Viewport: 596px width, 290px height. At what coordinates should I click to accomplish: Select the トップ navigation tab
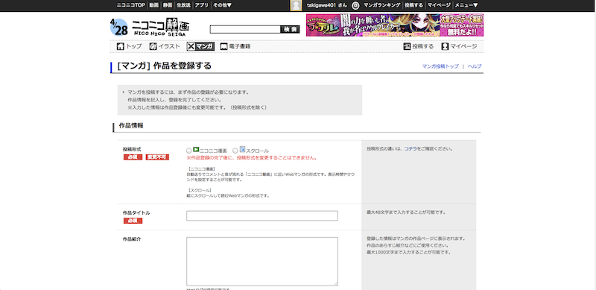[x=134, y=46]
